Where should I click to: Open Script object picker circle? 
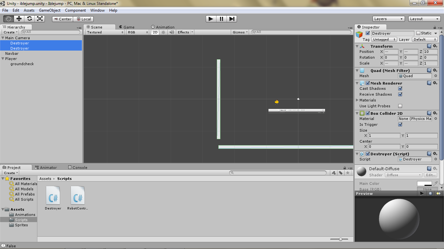(x=436, y=159)
